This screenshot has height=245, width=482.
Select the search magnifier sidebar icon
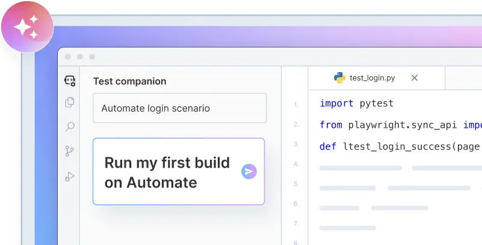(x=70, y=126)
